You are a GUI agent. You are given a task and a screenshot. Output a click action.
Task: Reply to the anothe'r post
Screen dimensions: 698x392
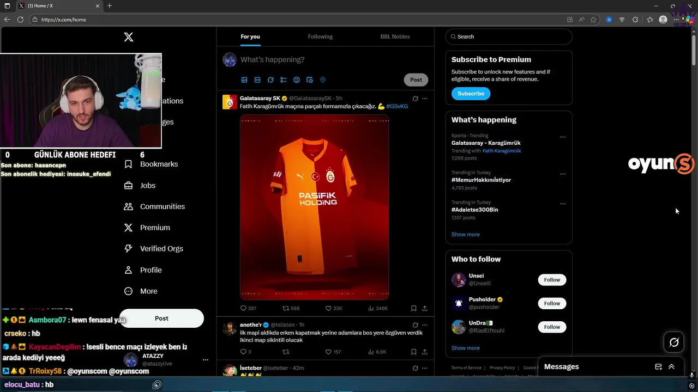(x=245, y=352)
